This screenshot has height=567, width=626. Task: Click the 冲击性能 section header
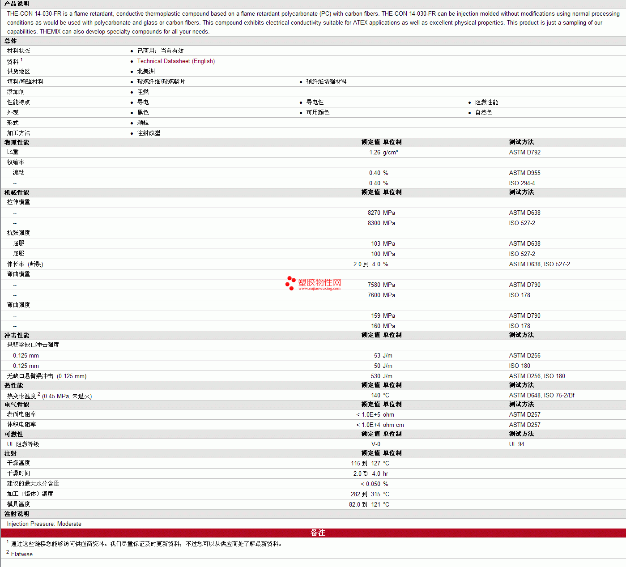[x=17, y=335]
